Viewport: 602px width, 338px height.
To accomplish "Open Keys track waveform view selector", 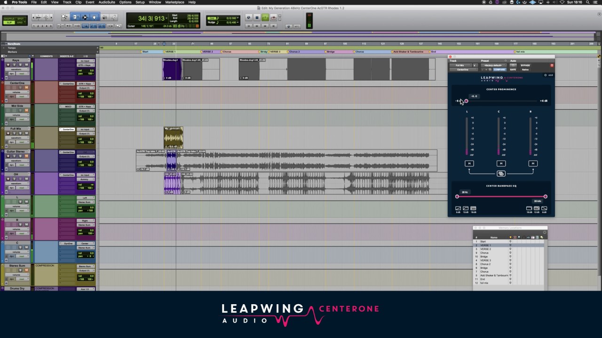I will (x=17, y=69).
